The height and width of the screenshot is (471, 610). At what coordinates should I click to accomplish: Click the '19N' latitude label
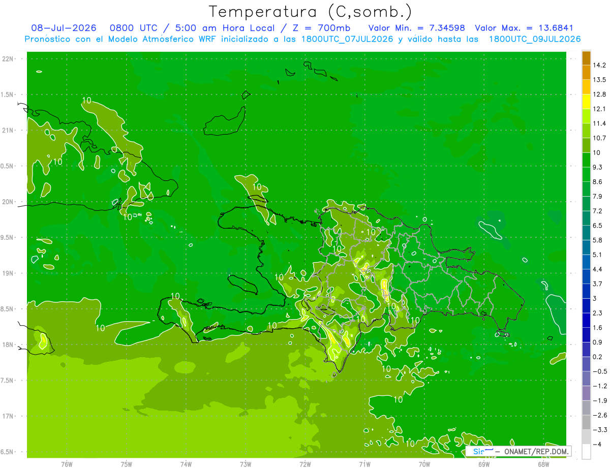(8, 273)
